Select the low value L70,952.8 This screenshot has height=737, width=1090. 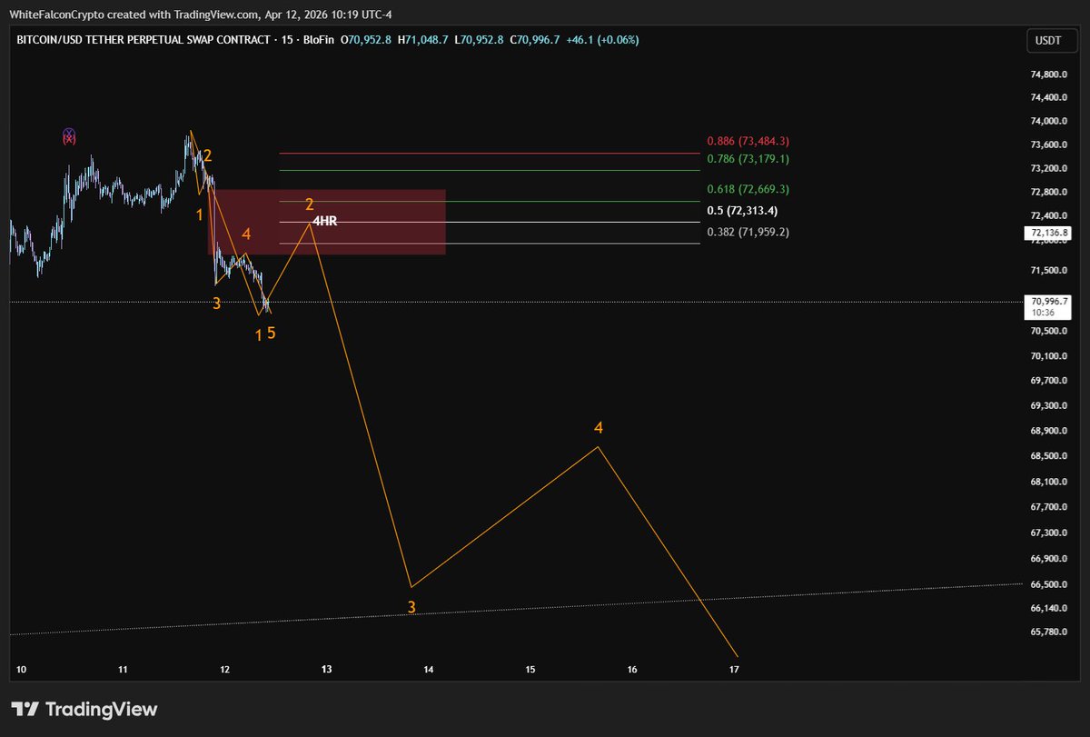[481, 40]
